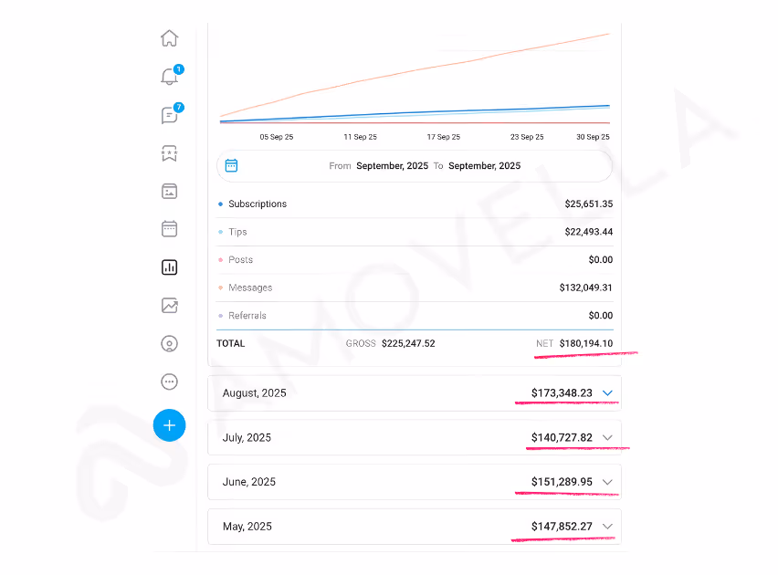Open the date range picker calendar
The height and width of the screenshot is (575, 778).
click(231, 165)
